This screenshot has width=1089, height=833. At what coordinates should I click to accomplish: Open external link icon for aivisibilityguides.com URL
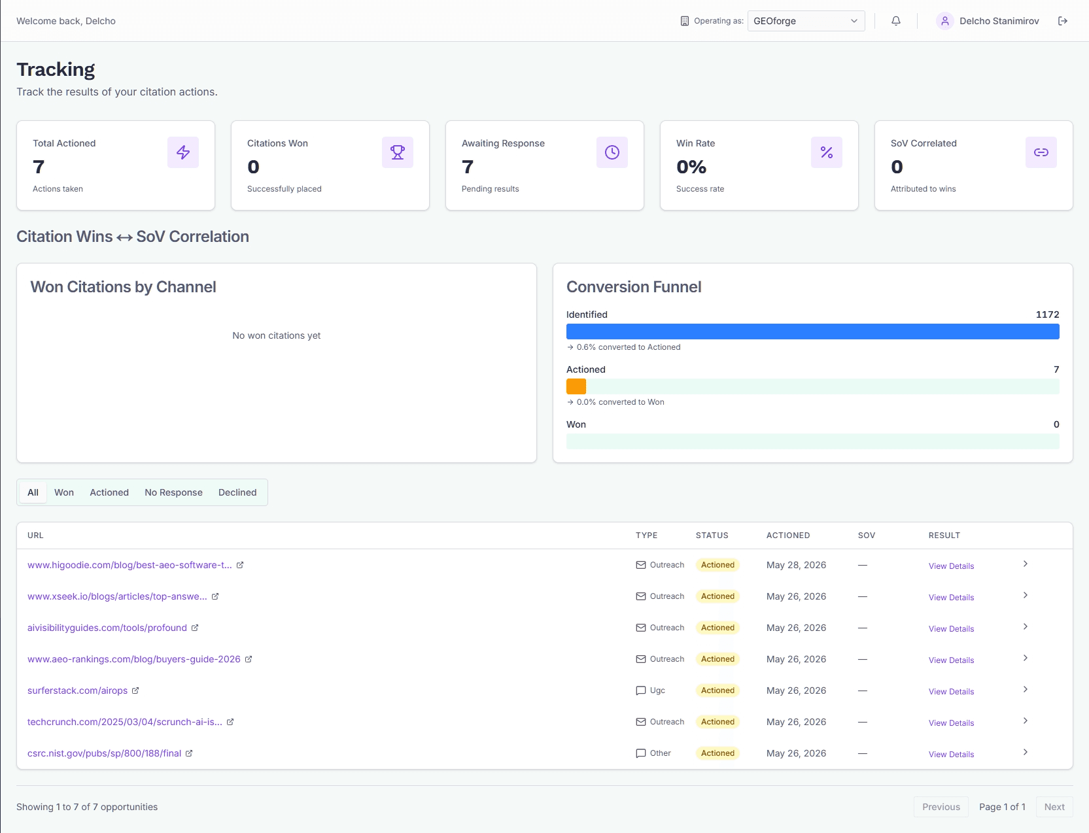195,628
